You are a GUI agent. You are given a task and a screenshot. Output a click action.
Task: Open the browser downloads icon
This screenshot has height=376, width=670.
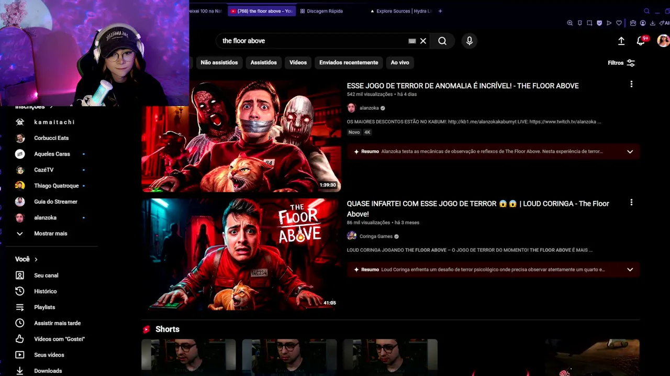point(653,23)
